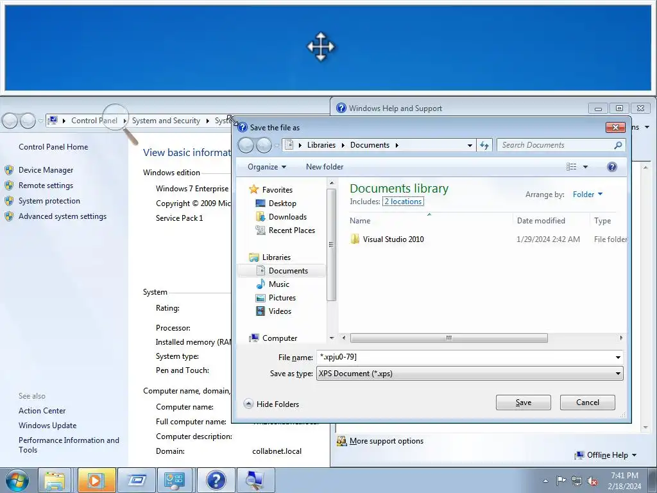Screen dimensions: 657x493
Task: Click the Computer icon in navigation pane
Action: point(253,338)
